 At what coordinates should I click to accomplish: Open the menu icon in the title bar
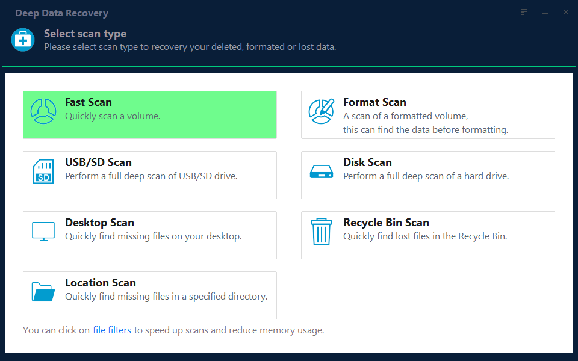[x=523, y=12]
